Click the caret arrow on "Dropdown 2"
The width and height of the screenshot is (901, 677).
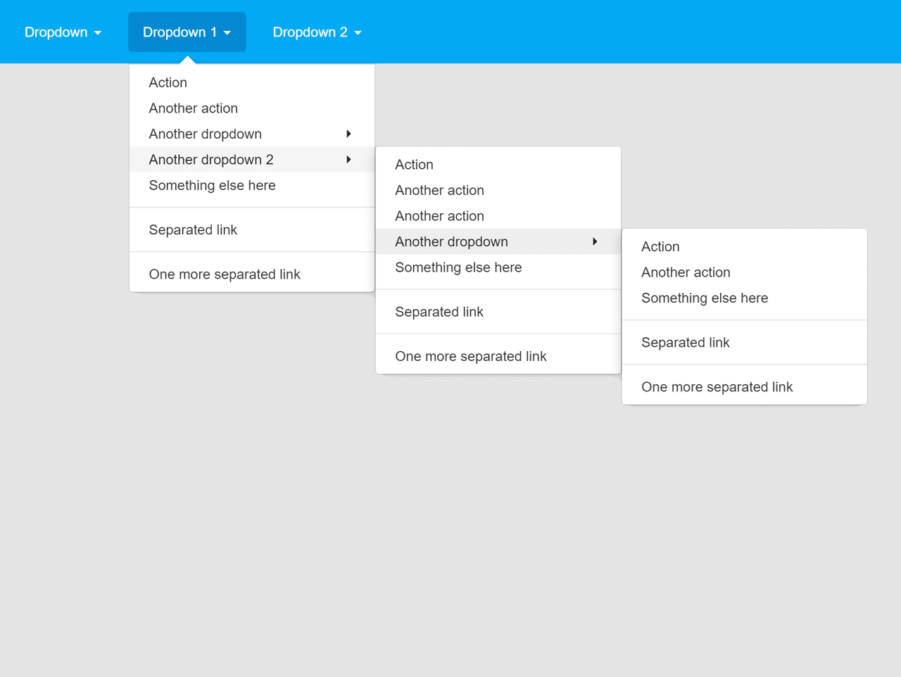pos(358,32)
